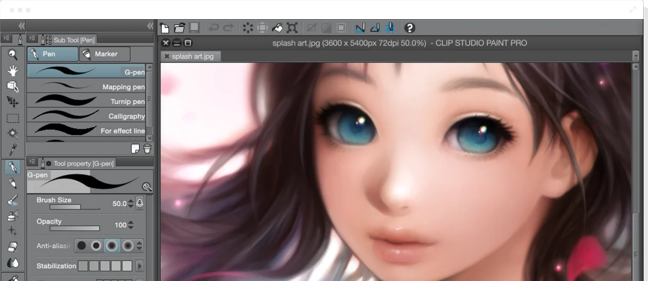Select the Eraser tool
Image resolution: width=648 pixels, height=281 pixels.
13,247
